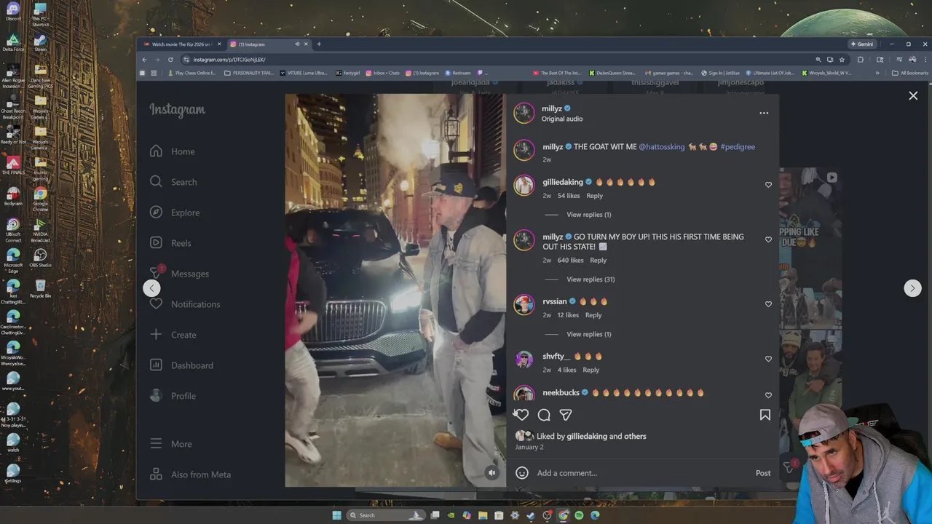Screen dimensions: 932x524
Task: Reply to gilliedaking's comment
Action: tap(594, 196)
